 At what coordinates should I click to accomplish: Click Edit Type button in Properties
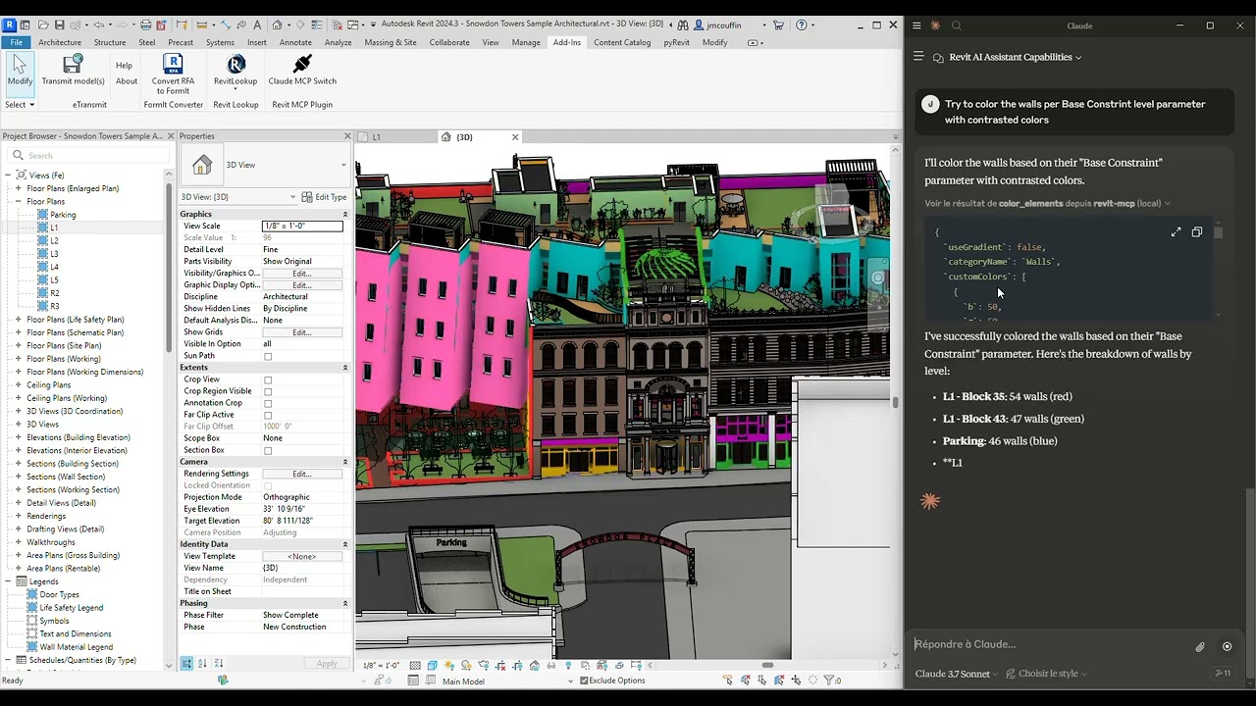(x=326, y=197)
